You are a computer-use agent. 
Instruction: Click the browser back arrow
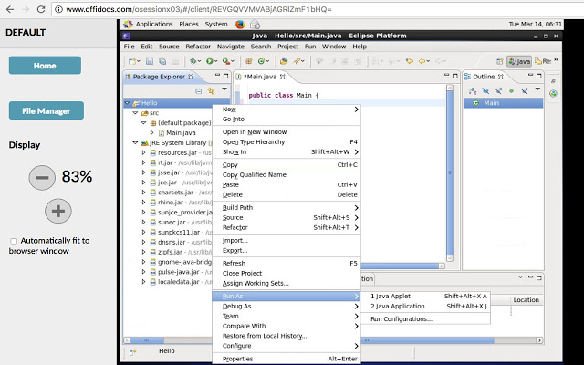[x=10, y=9]
